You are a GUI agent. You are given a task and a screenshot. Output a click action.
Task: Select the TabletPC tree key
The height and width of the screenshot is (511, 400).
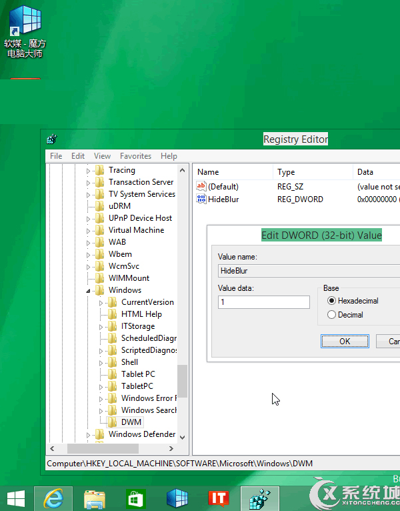pos(137,386)
